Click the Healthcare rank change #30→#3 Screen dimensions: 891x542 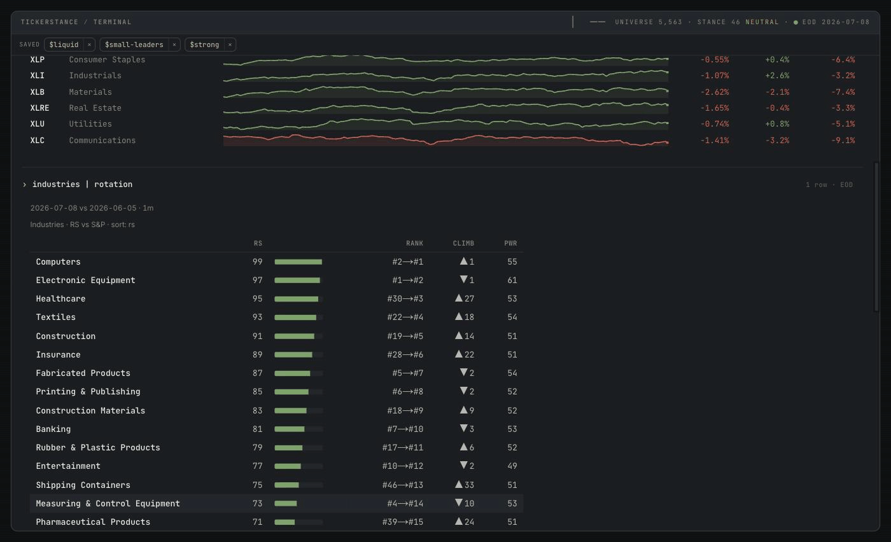[405, 299]
